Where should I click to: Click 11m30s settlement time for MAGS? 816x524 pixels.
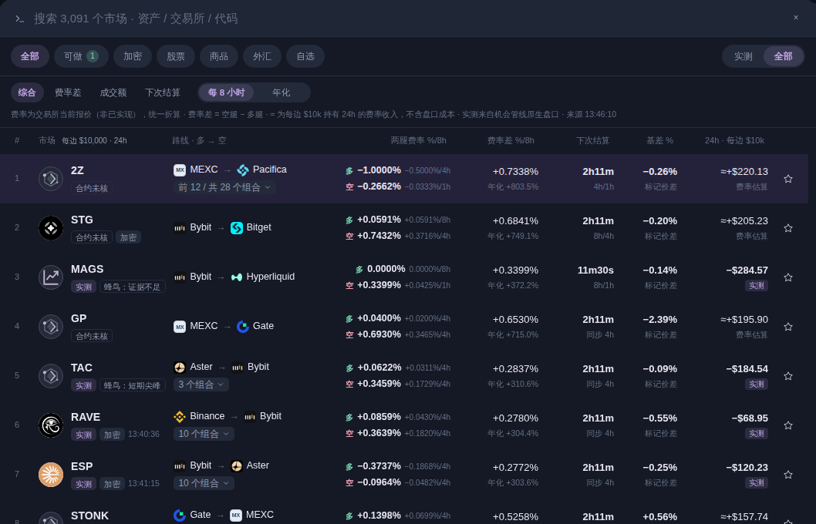595,270
